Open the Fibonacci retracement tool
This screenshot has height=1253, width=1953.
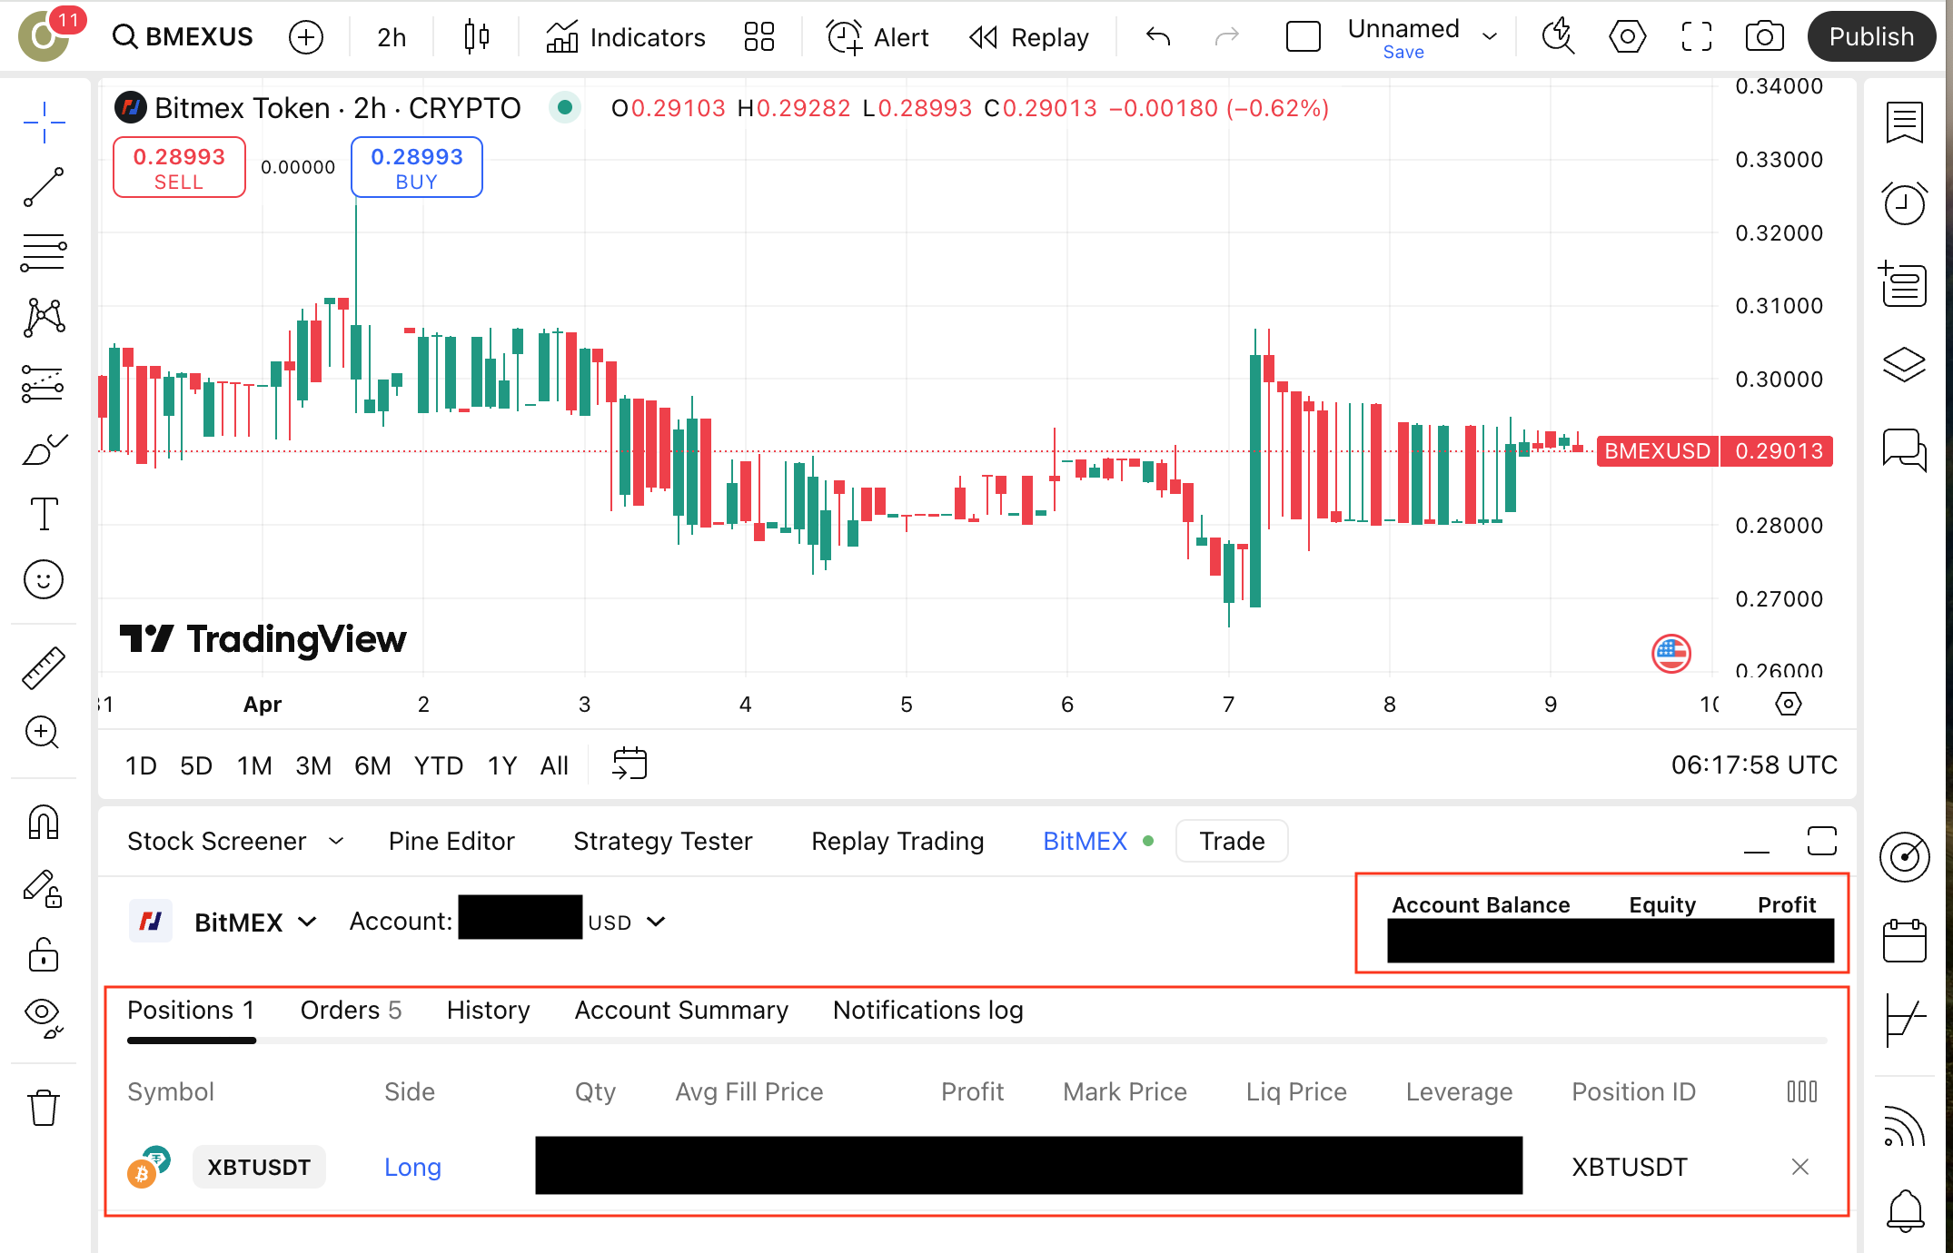click(44, 252)
